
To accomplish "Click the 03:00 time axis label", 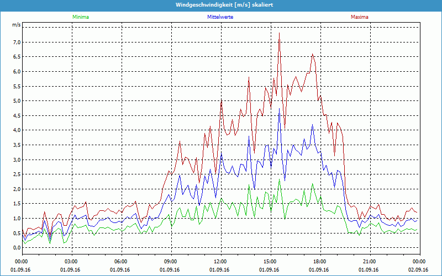I will coord(71,262).
